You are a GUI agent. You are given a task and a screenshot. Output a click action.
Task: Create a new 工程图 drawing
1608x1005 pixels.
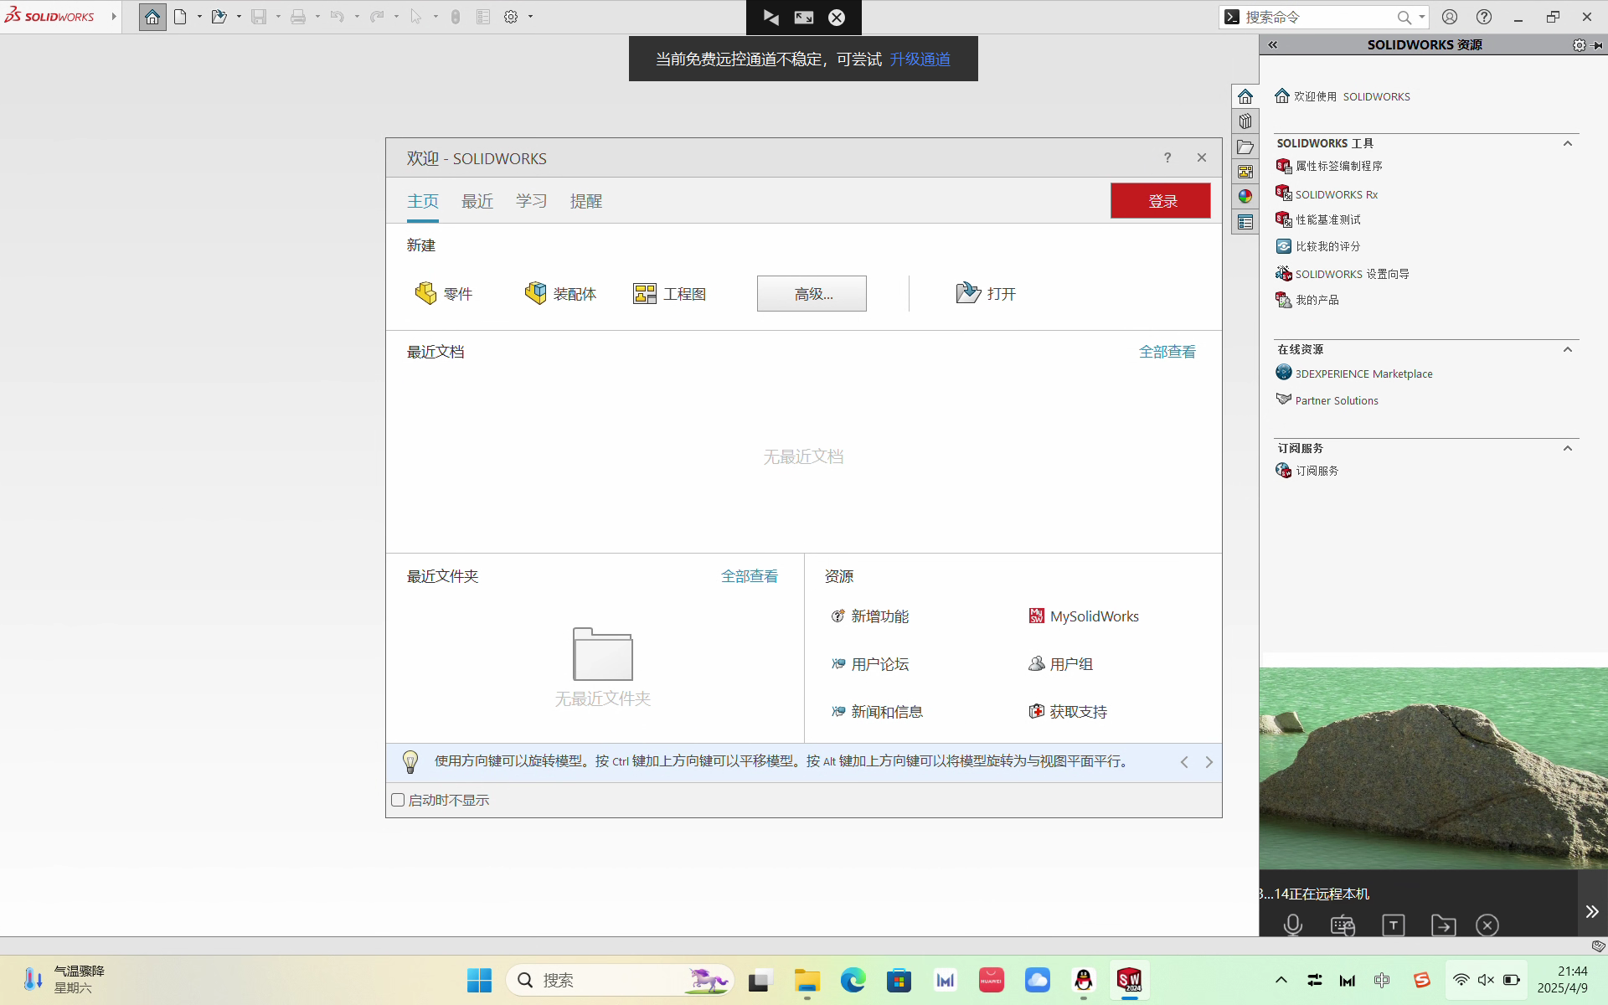coord(669,293)
